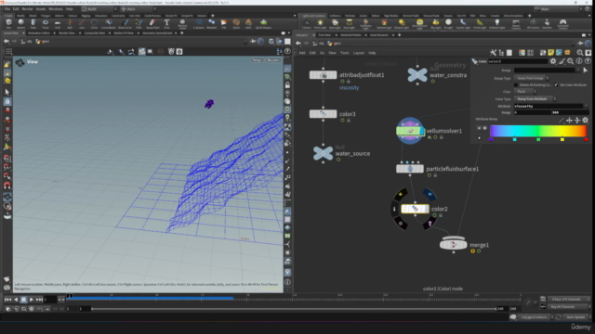595x334 pixels.
Task: Click the Attribute name input field
Action: [549, 106]
